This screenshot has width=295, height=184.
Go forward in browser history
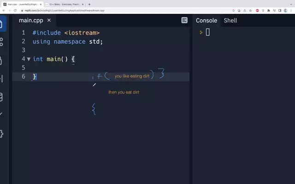click(9, 11)
